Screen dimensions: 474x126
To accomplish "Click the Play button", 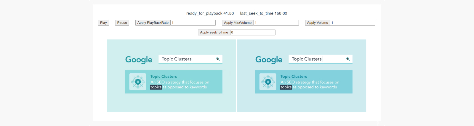I will pos(103,23).
